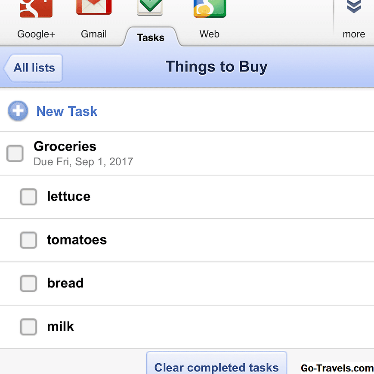
Task: Go to the Web tab label
Action: click(210, 34)
